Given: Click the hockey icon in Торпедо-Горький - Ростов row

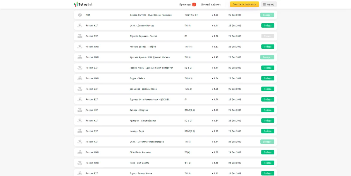Looking at the screenshot, I should 80,36.
